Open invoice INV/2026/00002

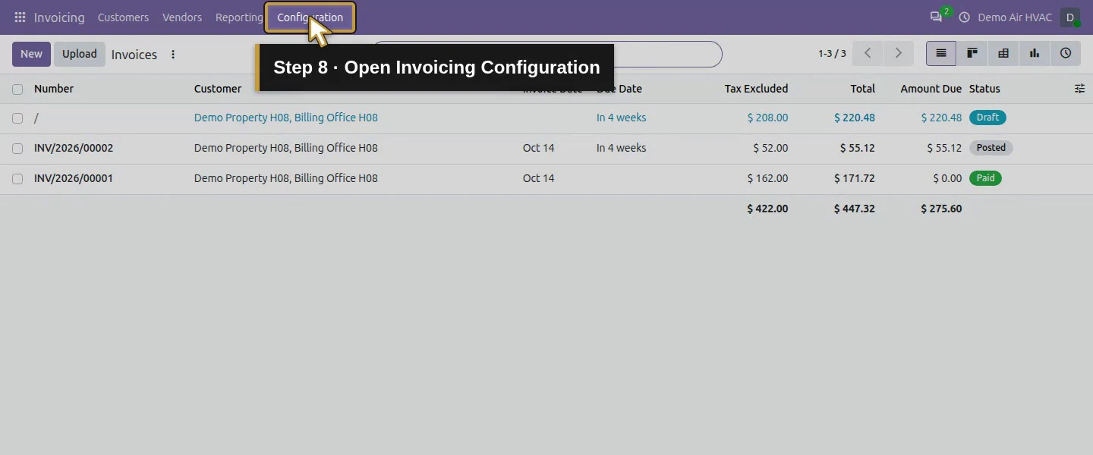pyautogui.click(x=74, y=148)
